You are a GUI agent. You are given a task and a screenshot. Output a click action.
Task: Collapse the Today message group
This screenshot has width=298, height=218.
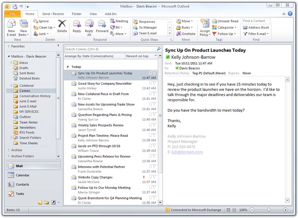(x=68, y=67)
